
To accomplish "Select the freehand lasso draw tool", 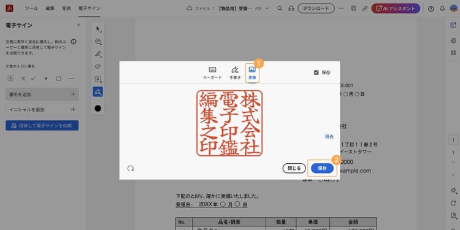I will point(98,67).
